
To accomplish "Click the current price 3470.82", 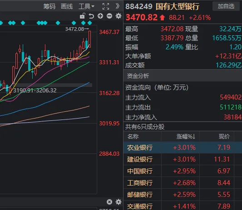I will click(142, 17).
